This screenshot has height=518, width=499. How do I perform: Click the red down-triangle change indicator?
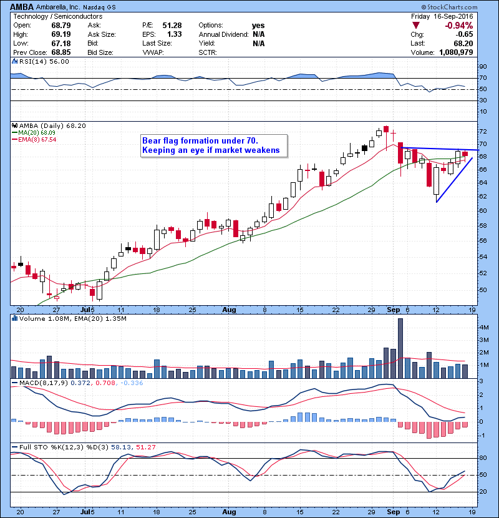416,26
